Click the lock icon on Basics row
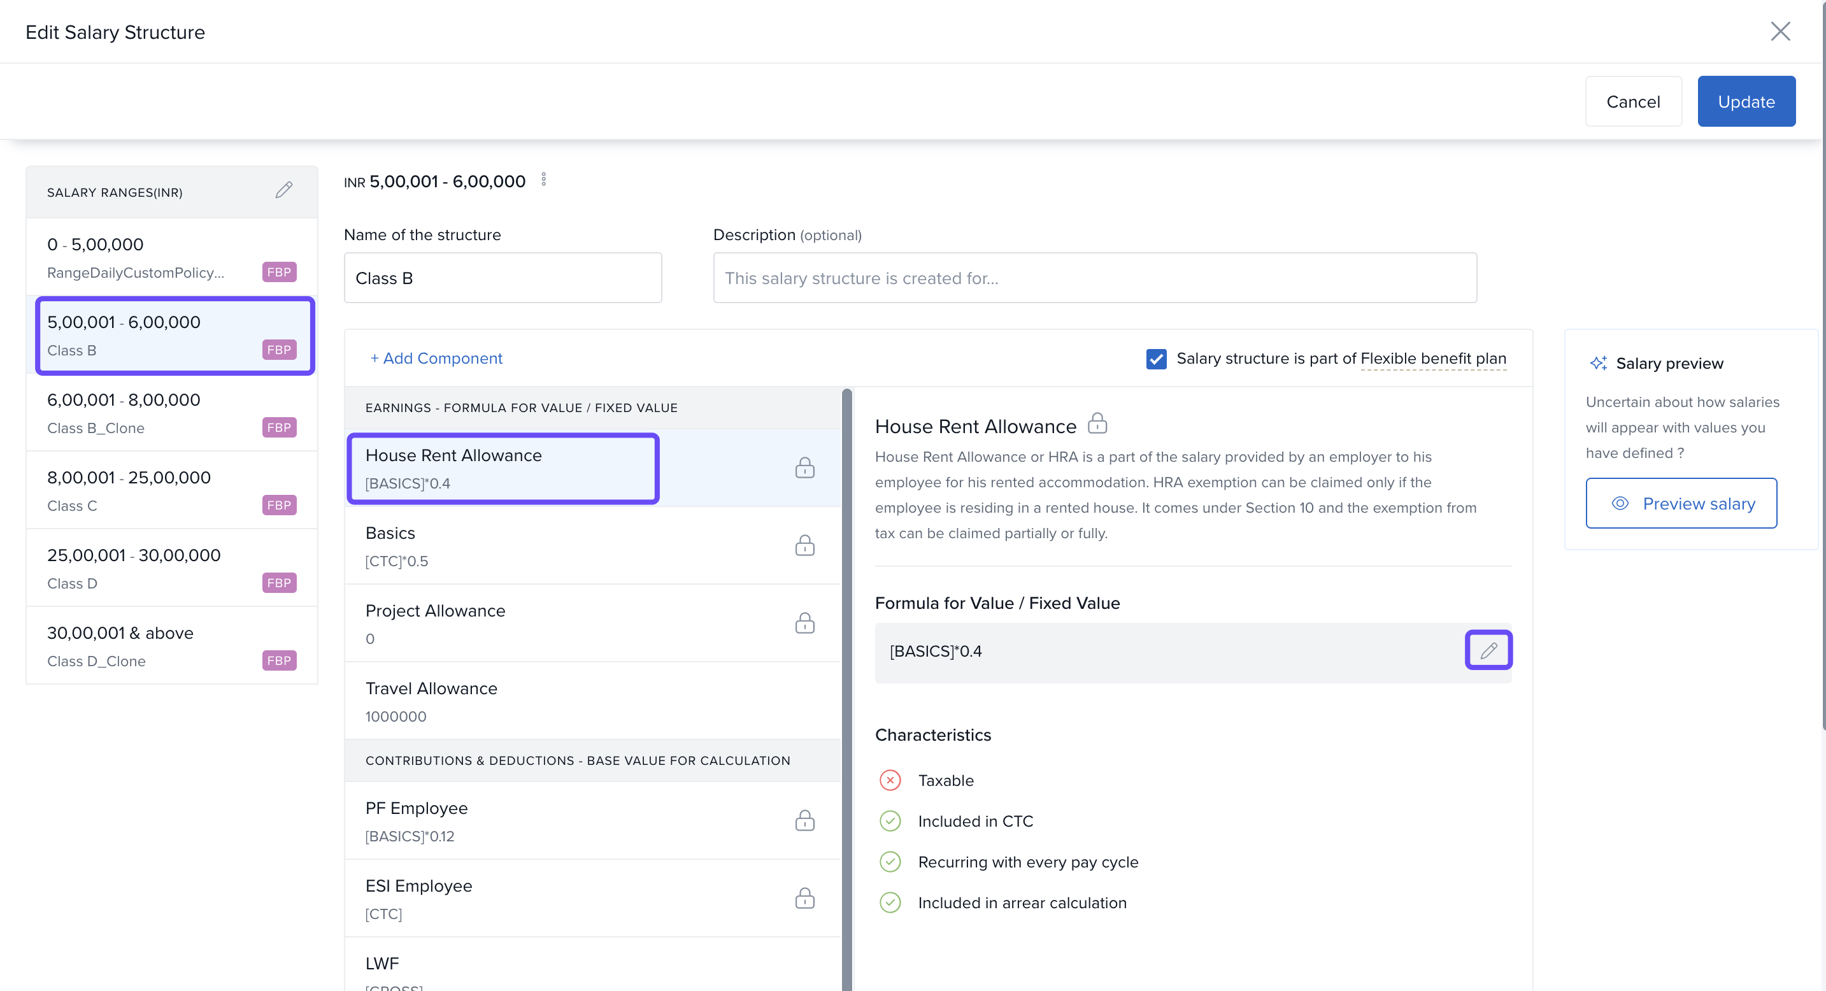1826x991 pixels. point(804,545)
